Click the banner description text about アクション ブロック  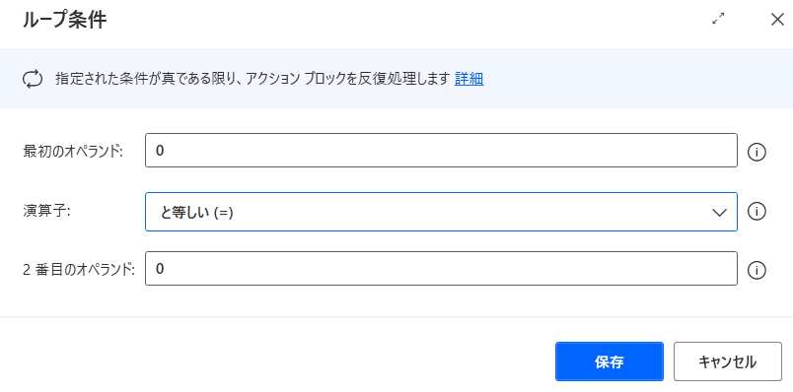(x=252, y=79)
